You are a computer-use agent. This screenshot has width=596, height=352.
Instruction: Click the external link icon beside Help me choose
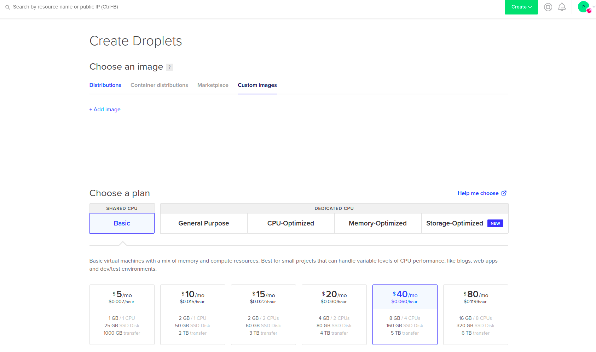coord(504,193)
